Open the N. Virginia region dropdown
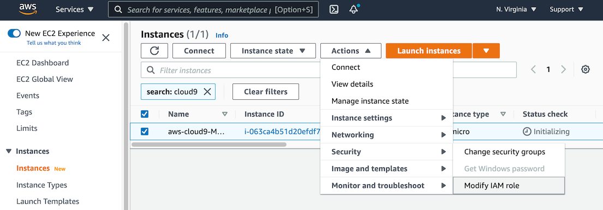This screenshot has width=603, height=210. 516,10
